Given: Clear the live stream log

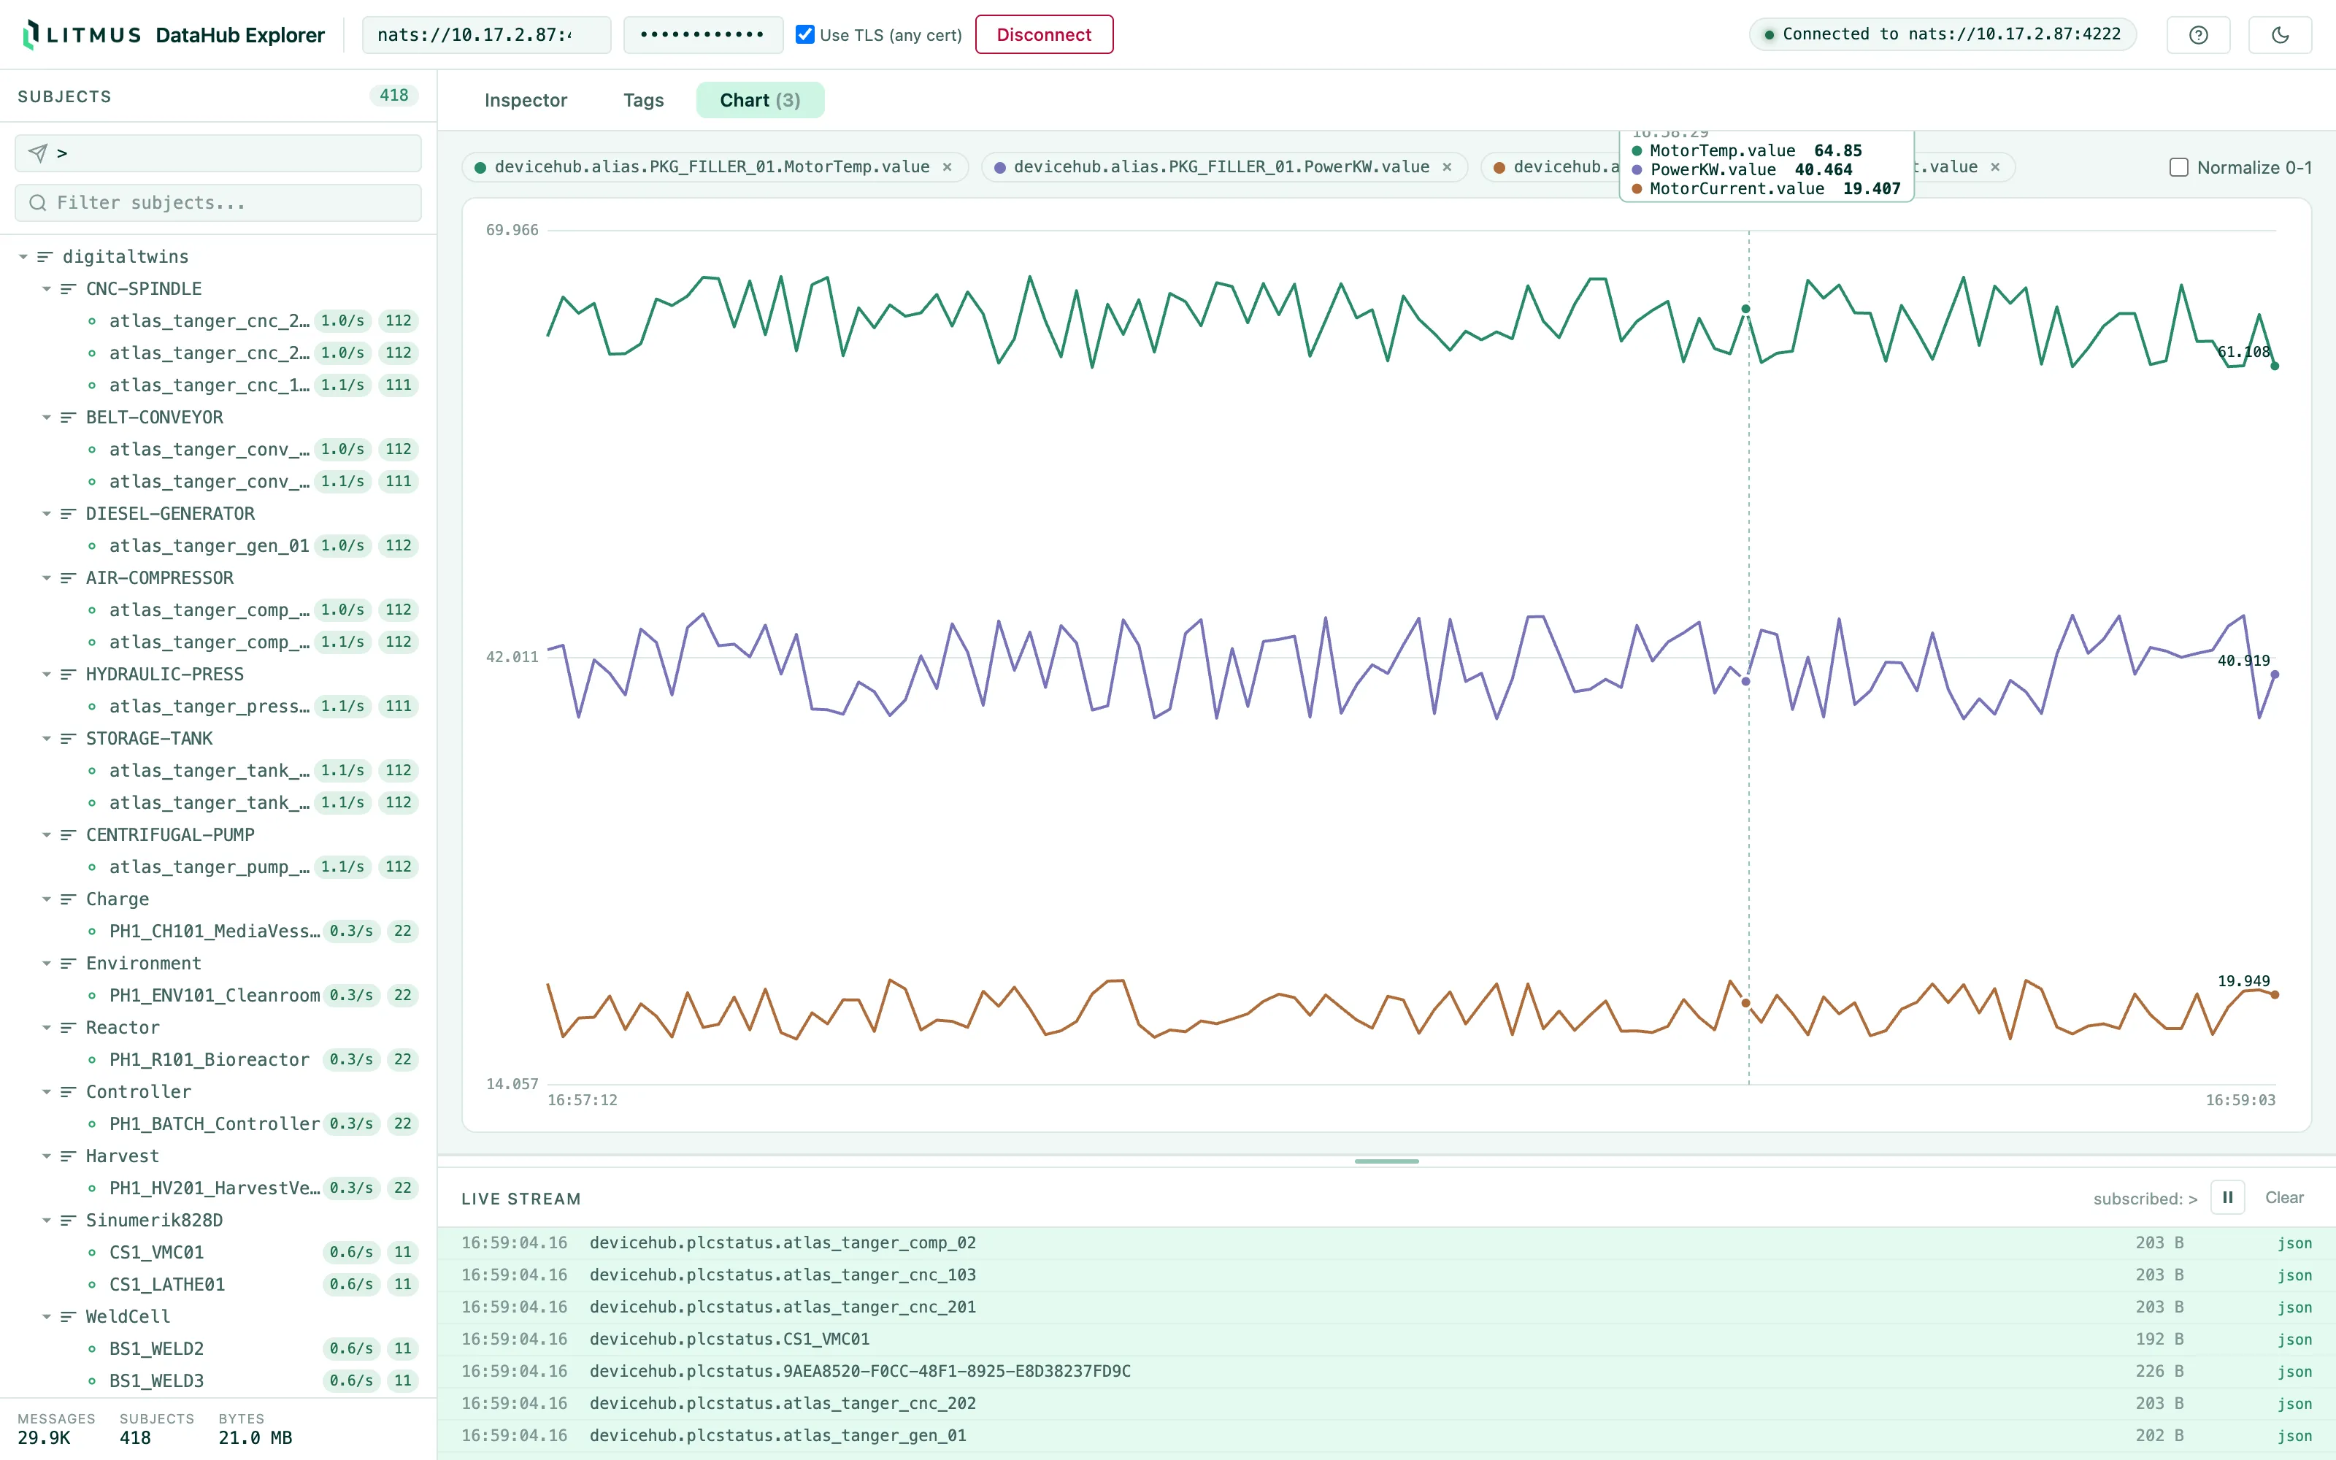Looking at the screenshot, I should [x=2284, y=1197].
